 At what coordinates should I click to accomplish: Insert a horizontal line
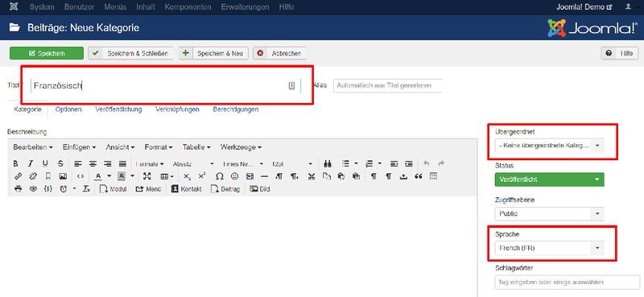[265, 176]
